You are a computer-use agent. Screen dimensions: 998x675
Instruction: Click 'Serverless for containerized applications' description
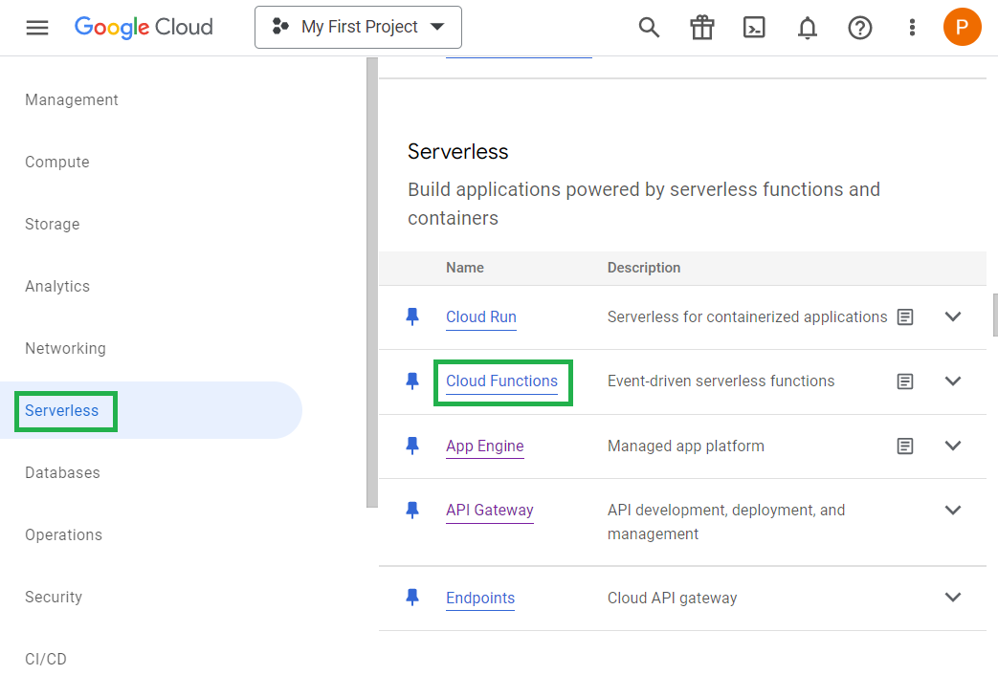747,316
